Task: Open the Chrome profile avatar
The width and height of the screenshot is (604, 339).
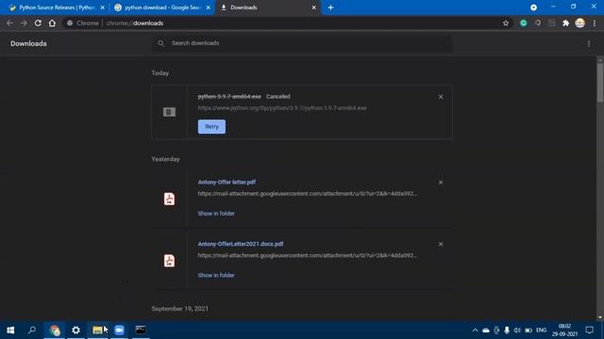Action: [579, 23]
